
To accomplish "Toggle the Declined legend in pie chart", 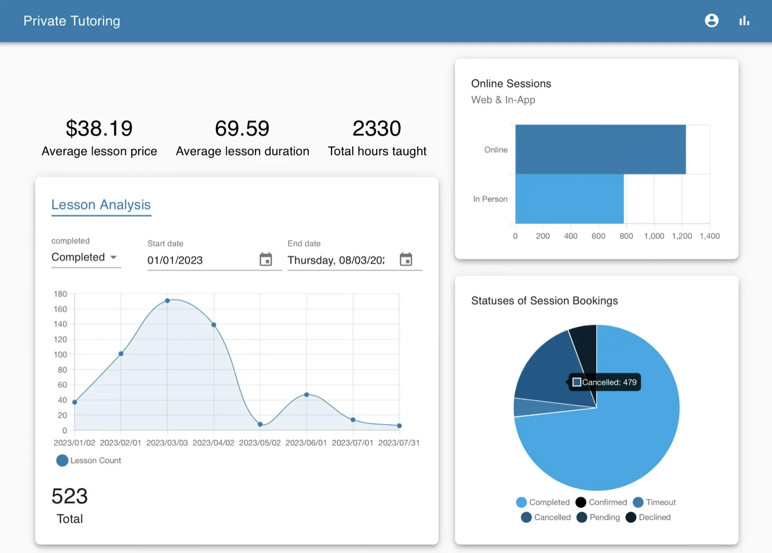I will click(x=648, y=517).
